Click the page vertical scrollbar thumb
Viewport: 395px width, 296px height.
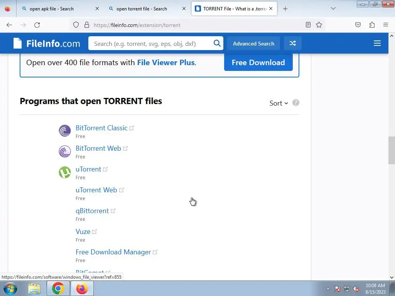(392, 150)
